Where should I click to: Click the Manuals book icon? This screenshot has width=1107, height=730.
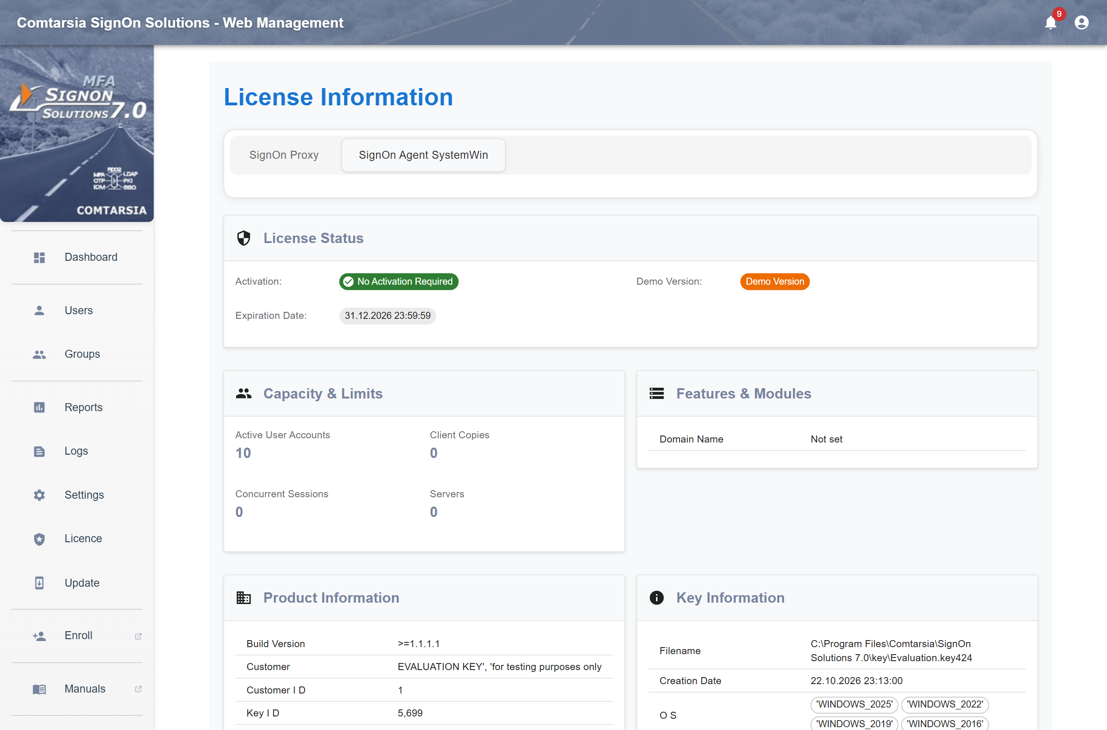(39, 689)
